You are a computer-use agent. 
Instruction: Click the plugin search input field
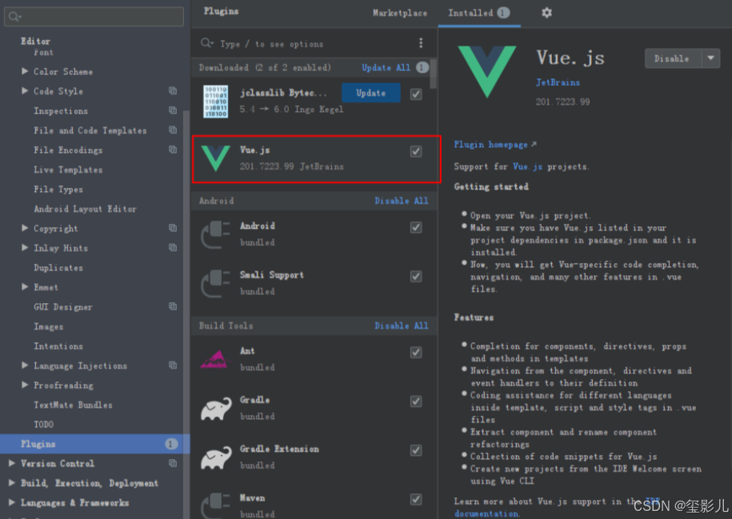click(x=304, y=43)
